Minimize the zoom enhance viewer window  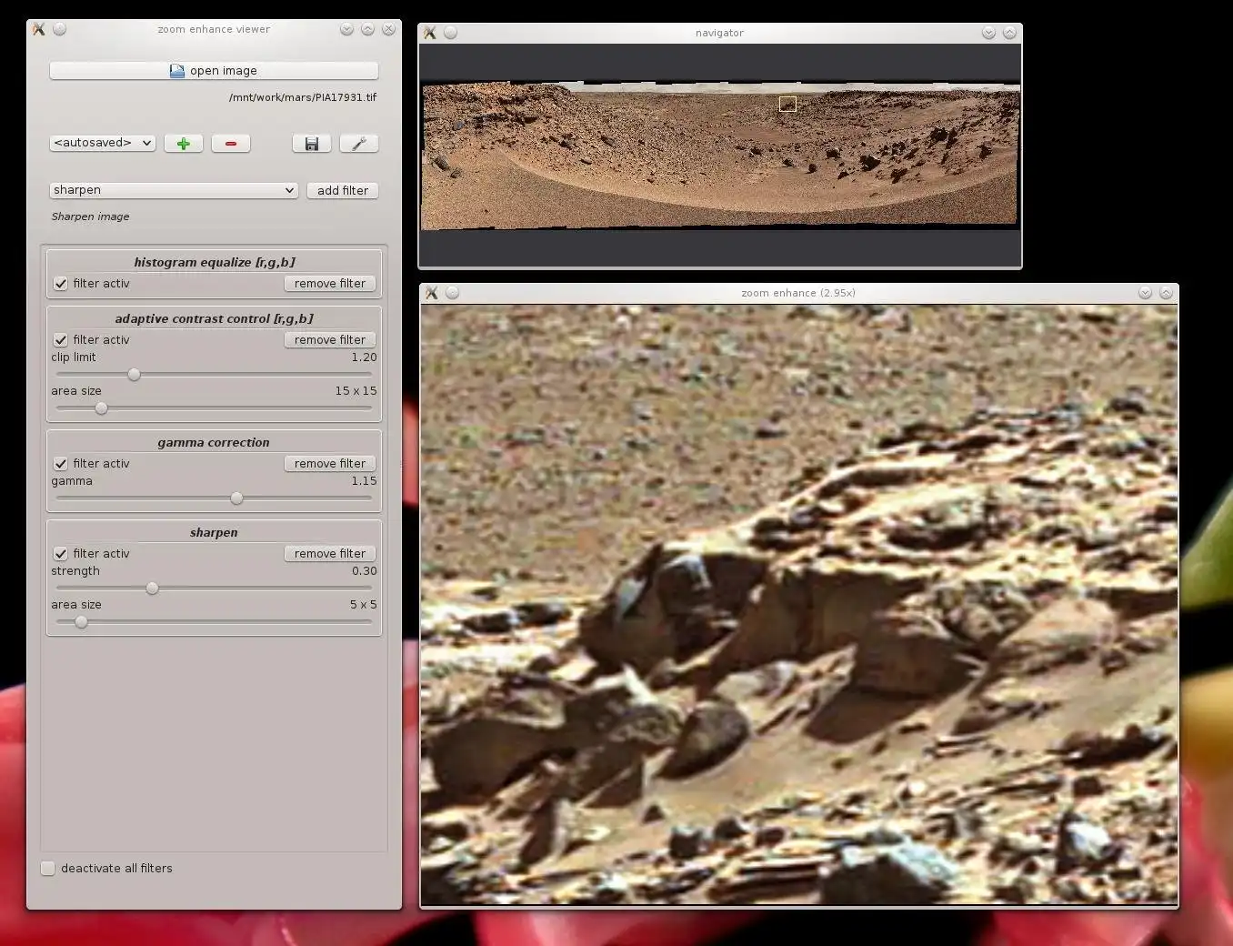[346, 29]
